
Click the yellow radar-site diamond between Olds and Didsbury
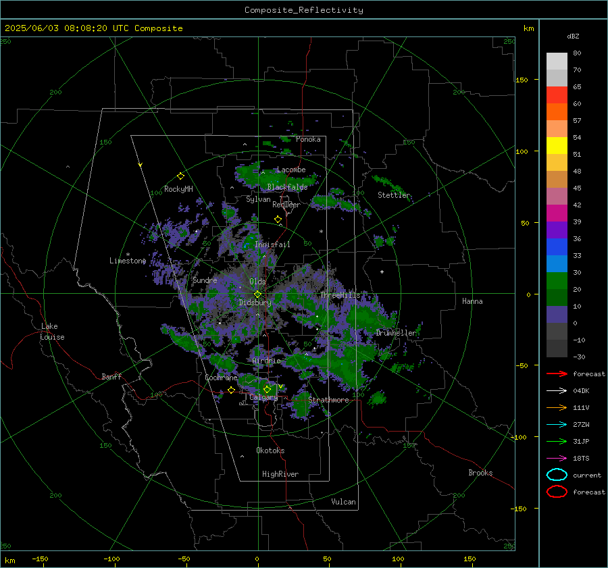pos(257,294)
